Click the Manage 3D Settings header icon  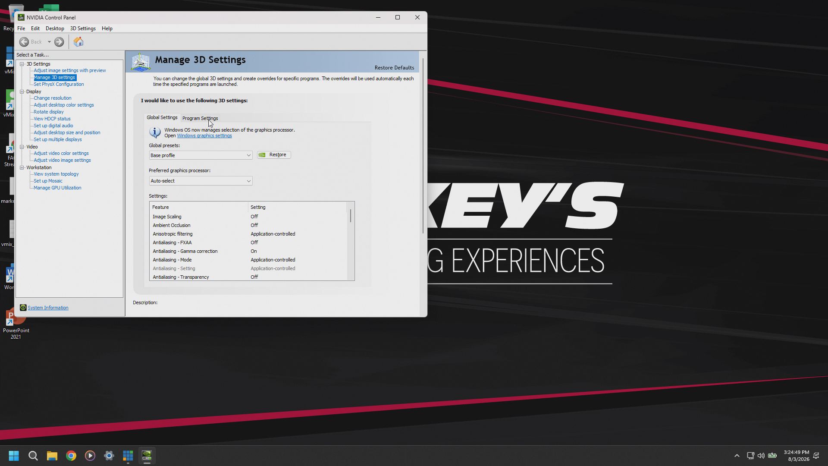(x=141, y=62)
